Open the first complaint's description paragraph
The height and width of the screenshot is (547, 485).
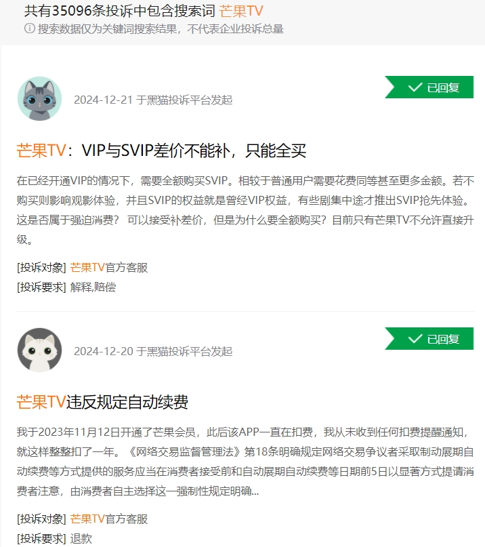click(x=245, y=210)
